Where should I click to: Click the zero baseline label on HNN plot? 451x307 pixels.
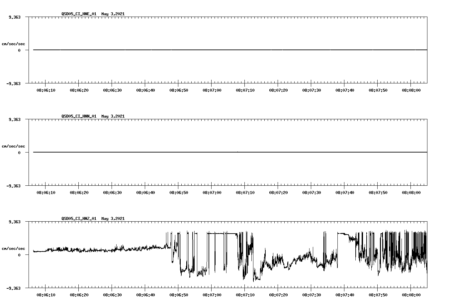19,152
